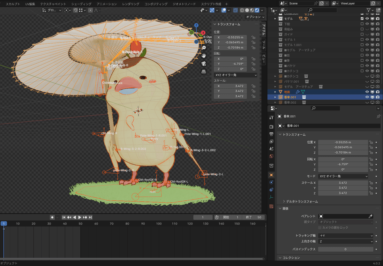Play animation forward in timeline
This screenshot has height=266, width=383.
80,217
